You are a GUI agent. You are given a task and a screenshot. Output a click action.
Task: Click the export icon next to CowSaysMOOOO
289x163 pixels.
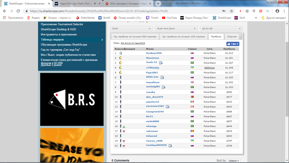[x=170, y=146]
